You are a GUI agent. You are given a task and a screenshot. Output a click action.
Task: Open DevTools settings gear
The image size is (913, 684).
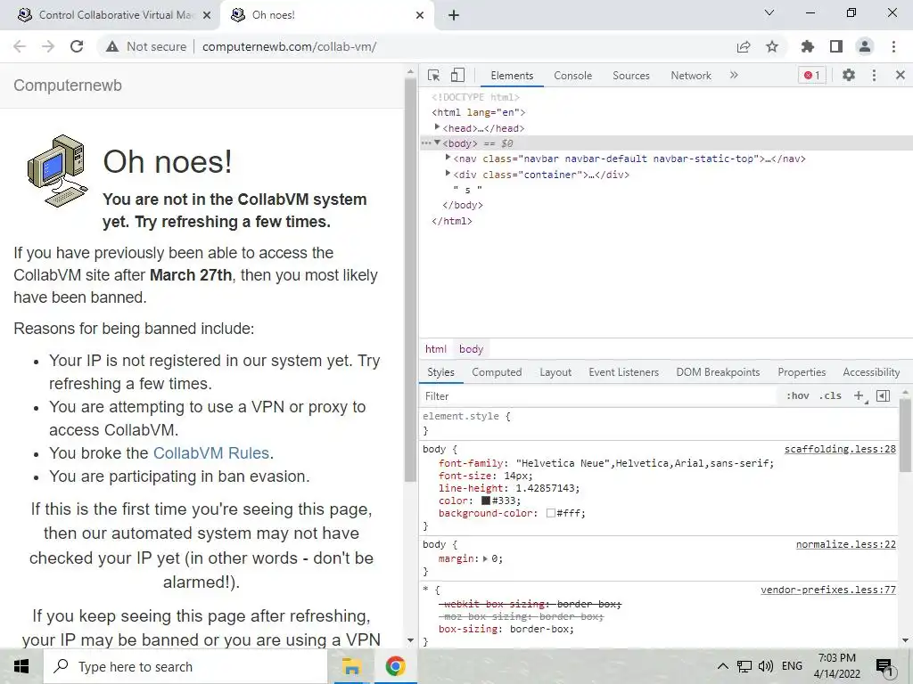point(849,75)
